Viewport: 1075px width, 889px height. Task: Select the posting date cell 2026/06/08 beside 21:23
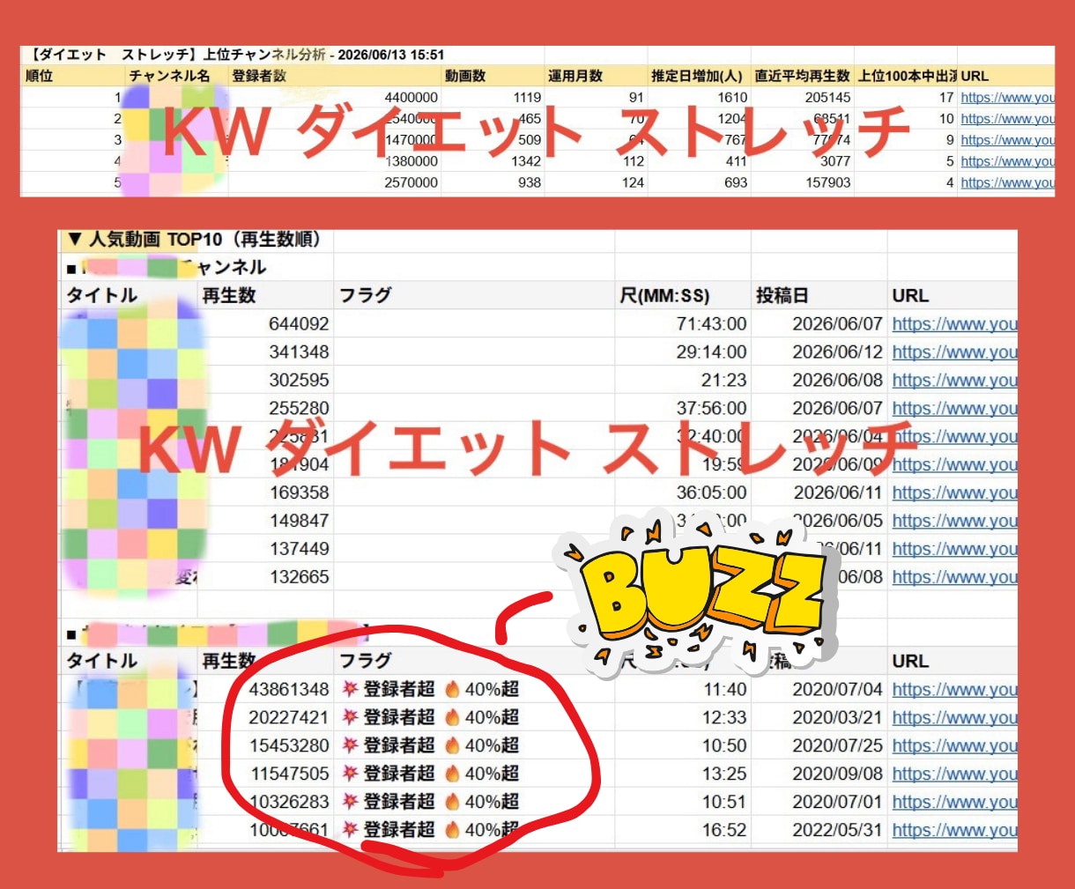pyautogui.click(x=837, y=381)
